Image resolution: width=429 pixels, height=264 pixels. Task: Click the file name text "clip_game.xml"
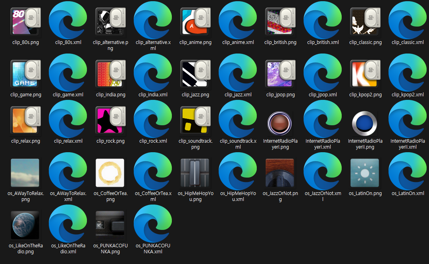(68, 95)
